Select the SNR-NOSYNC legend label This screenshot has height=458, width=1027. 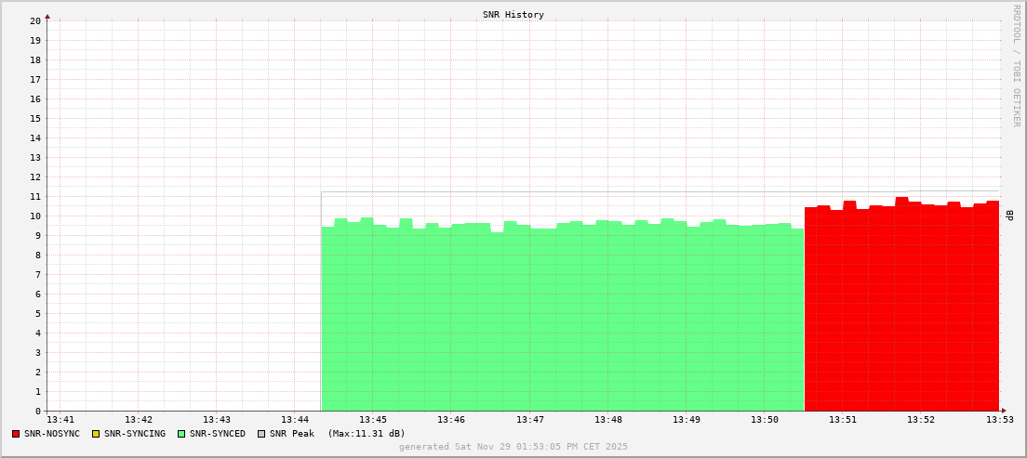coord(52,434)
